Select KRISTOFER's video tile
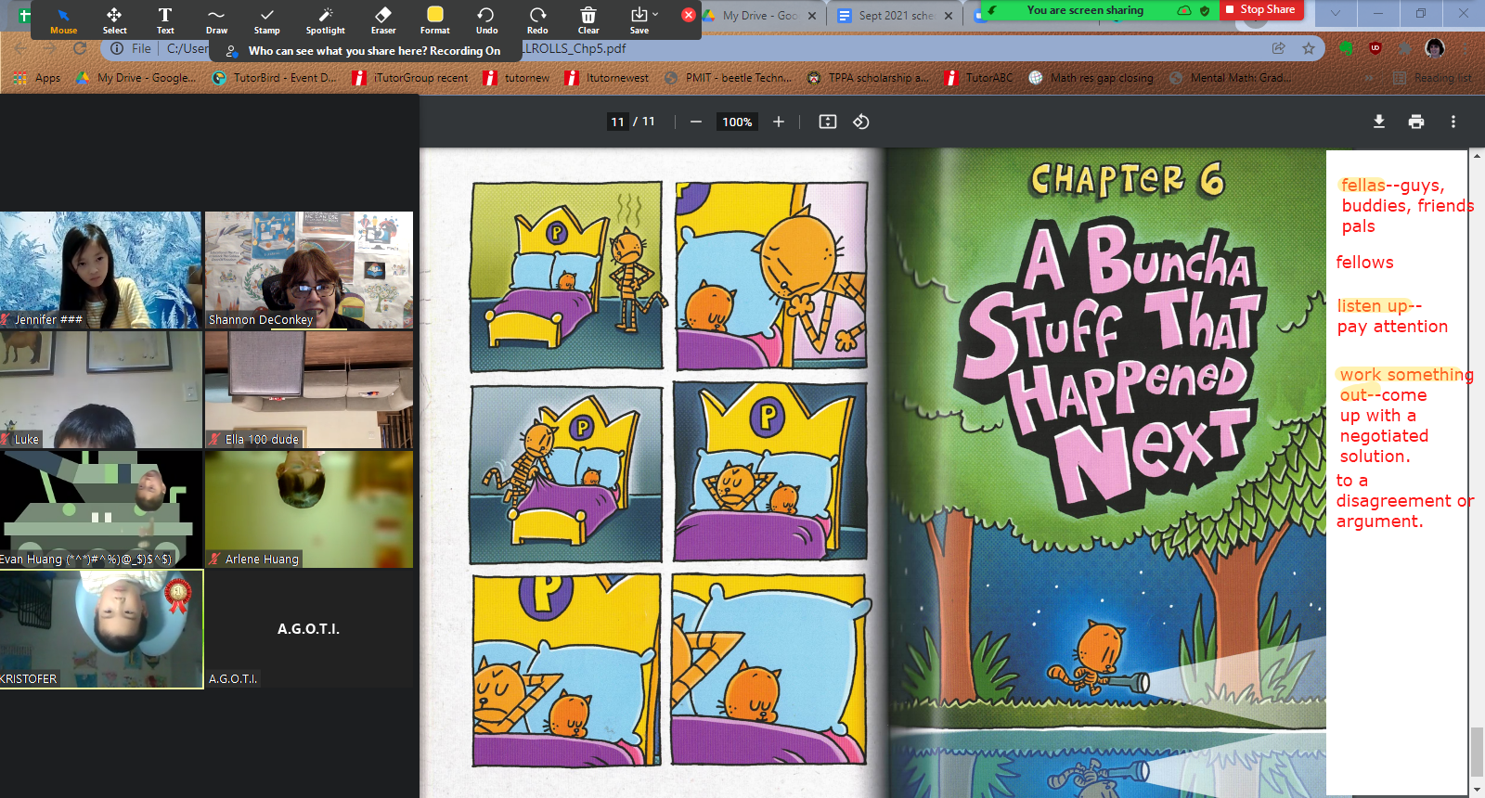1485x798 pixels. click(x=101, y=629)
